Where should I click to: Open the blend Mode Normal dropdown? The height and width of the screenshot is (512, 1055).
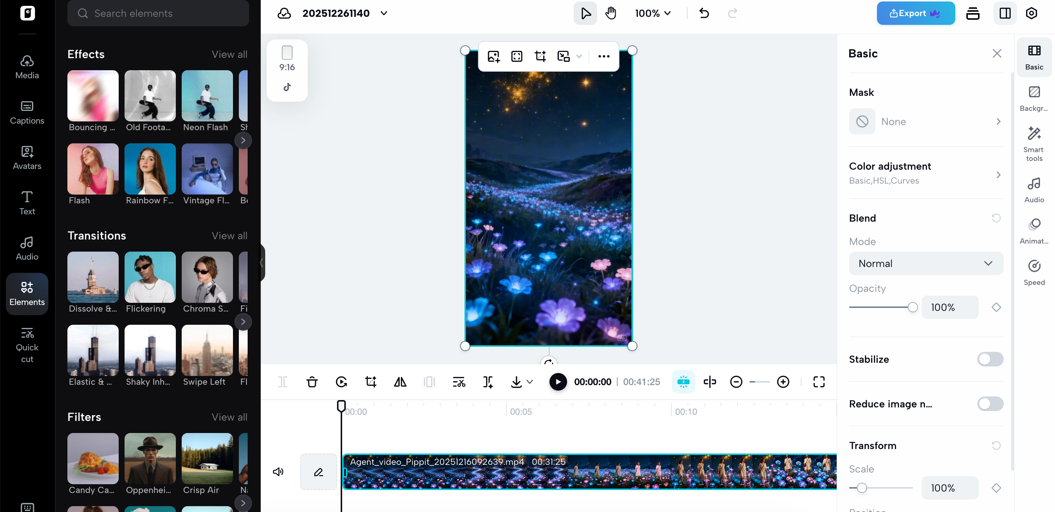coord(926,263)
